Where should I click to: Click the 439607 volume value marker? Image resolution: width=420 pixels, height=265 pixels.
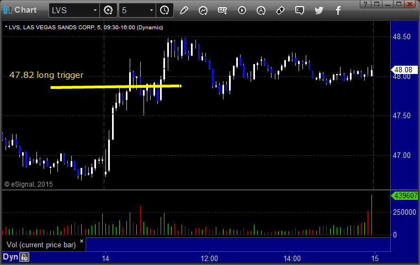(x=405, y=195)
